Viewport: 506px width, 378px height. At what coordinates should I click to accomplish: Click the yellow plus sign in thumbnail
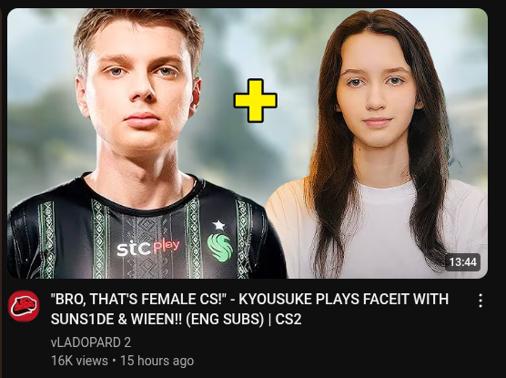point(255,100)
